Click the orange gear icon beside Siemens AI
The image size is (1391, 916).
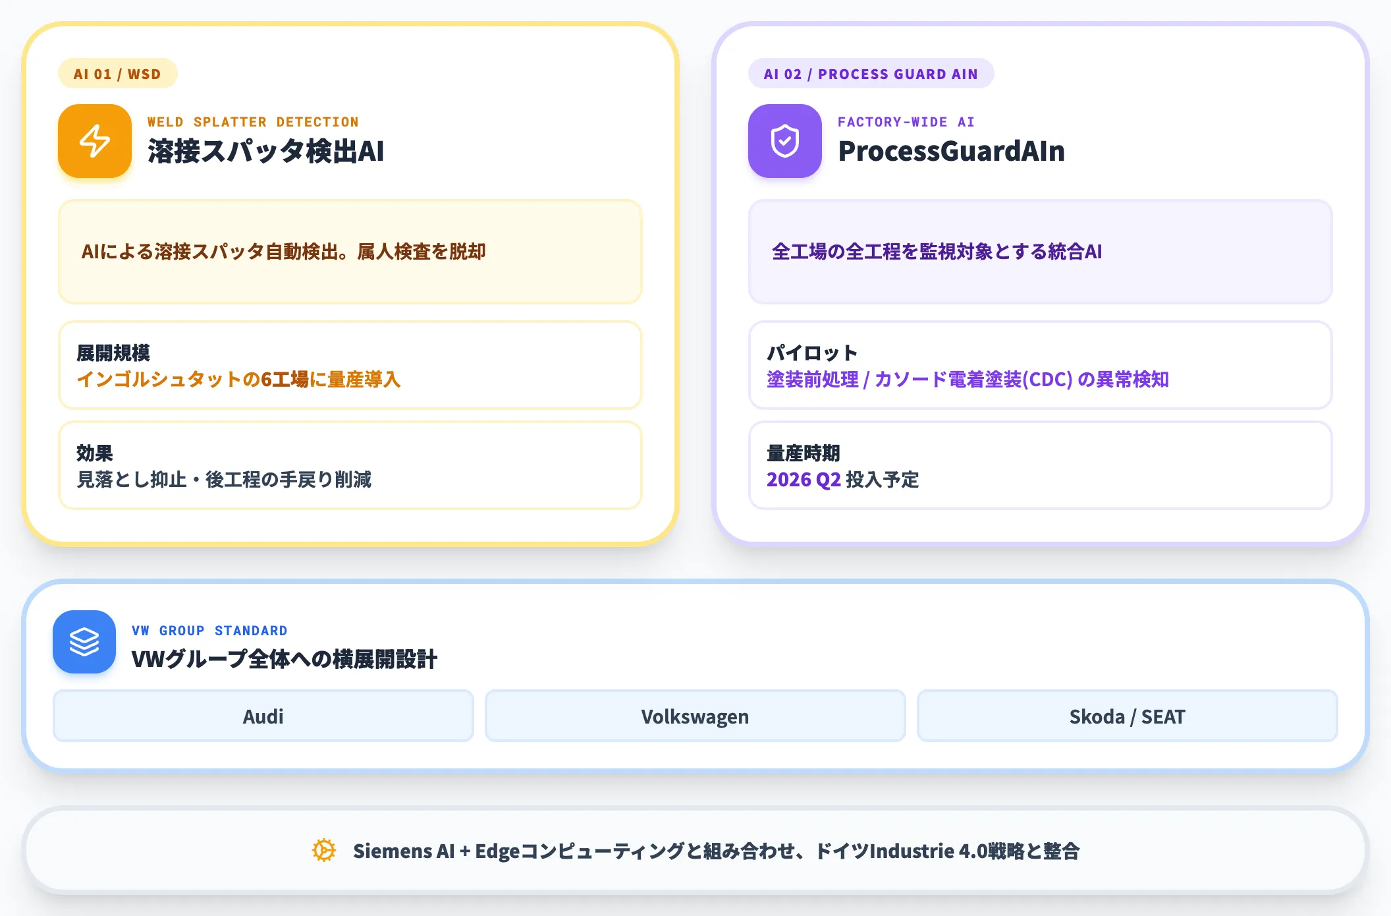(x=323, y=850)
